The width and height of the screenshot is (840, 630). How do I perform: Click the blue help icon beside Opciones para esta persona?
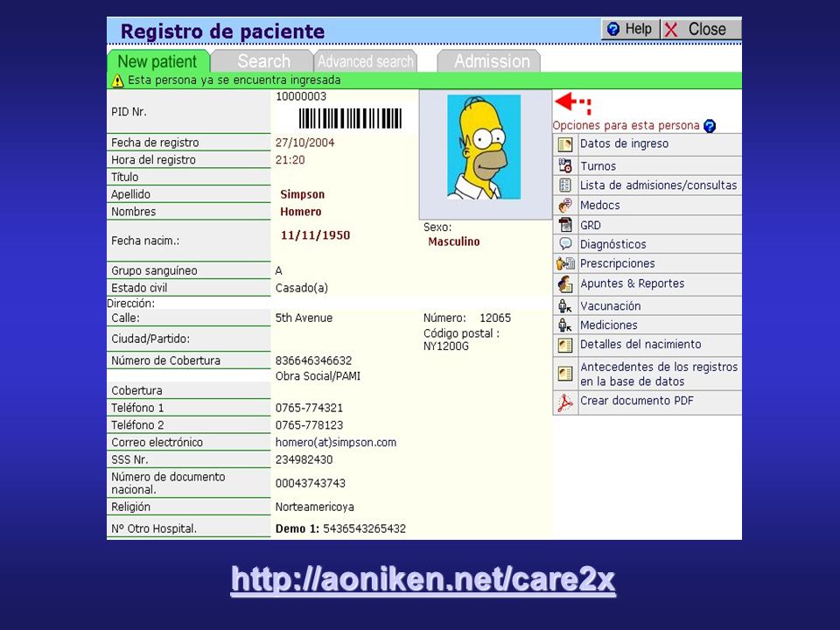coord(710,126)
